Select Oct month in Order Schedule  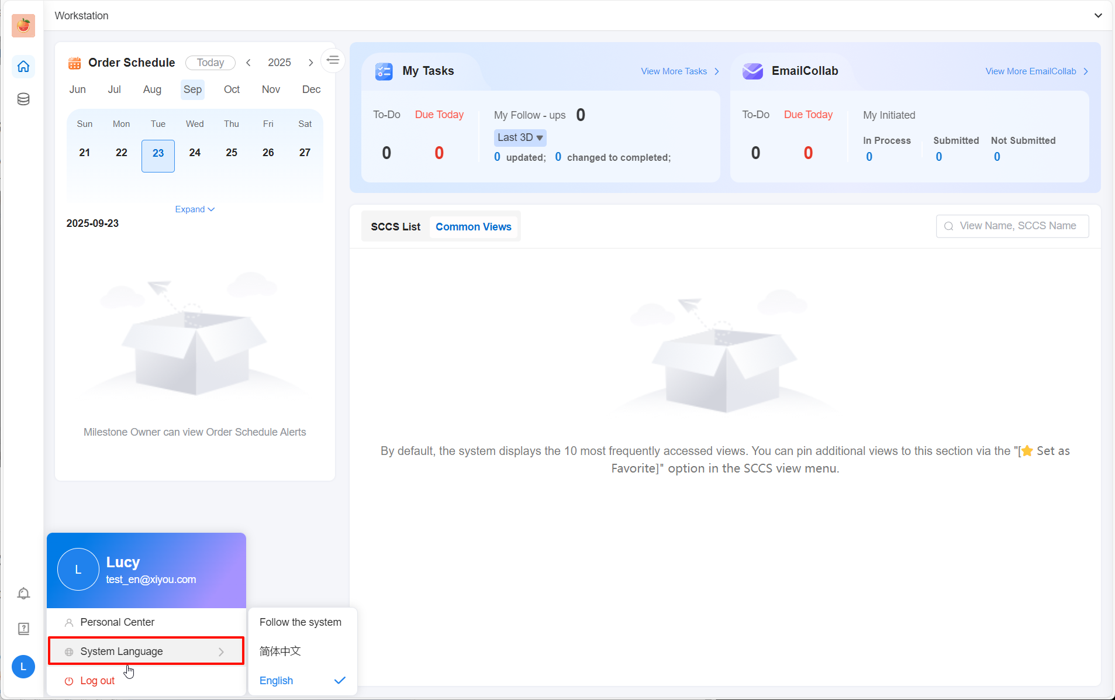232,89
